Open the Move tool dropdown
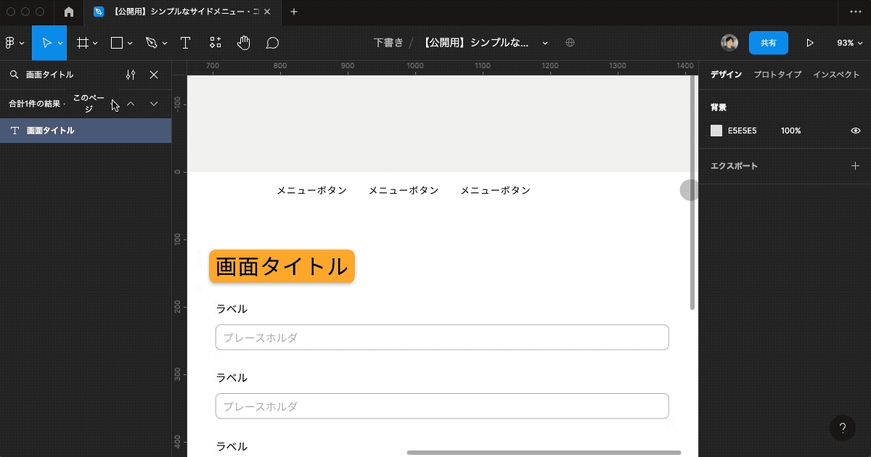871x457 pixels. (60, 43)
